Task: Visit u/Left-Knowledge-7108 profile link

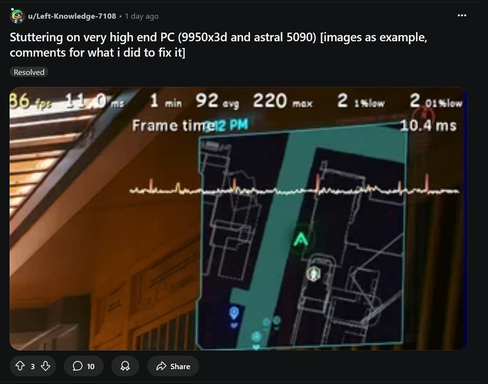Action: [72, 16]
